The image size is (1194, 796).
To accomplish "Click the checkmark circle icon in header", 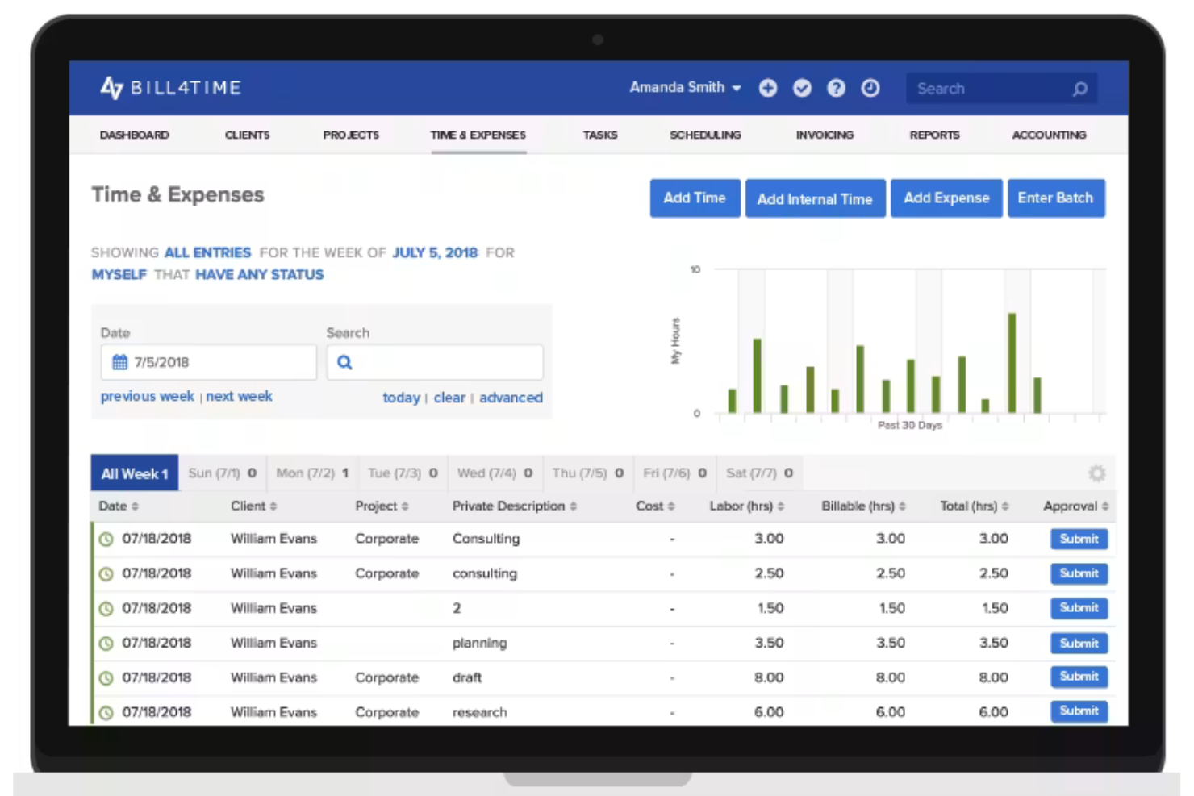I will [x=802, y=88].
